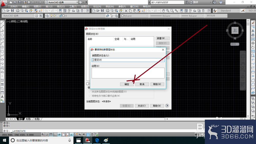
Task: Select the Polygon draw tool
Action: 2,35
